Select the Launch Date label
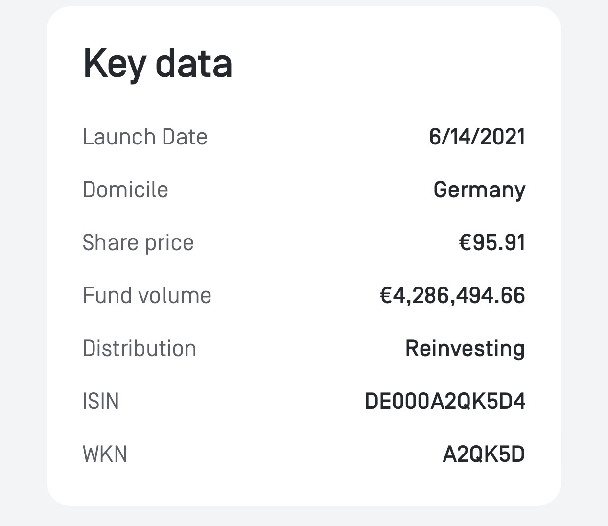This screenshot has width=608, height=526. [x=145, y=137]
